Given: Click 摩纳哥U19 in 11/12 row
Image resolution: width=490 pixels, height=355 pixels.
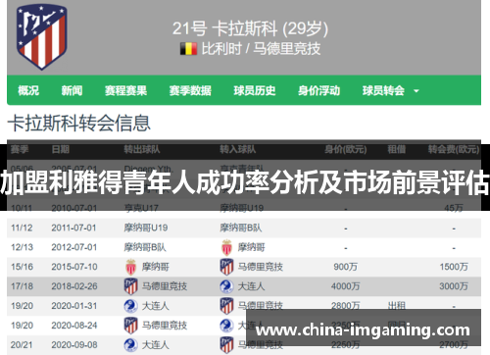Looking at the screenshot, I should (x=146, y=228).
